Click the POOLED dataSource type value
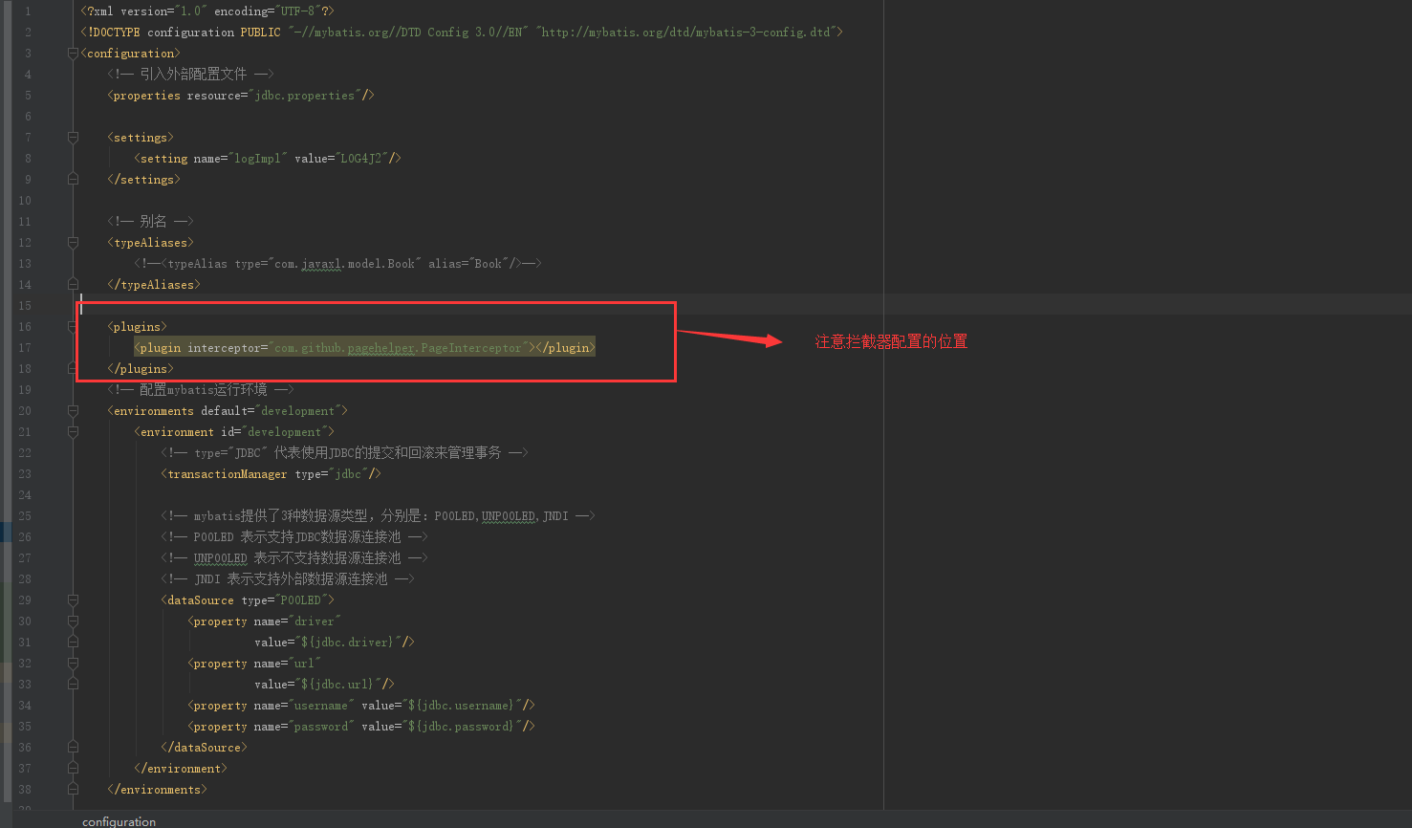The image size is (1412, 828). click(300, 600)
